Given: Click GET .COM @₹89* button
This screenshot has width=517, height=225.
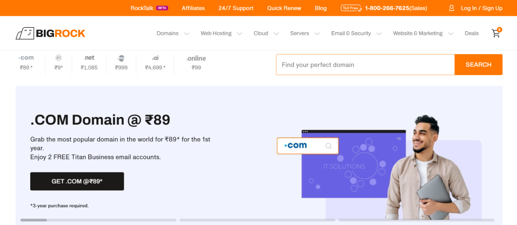Looking at the screenshot, I should coord(77,181).
